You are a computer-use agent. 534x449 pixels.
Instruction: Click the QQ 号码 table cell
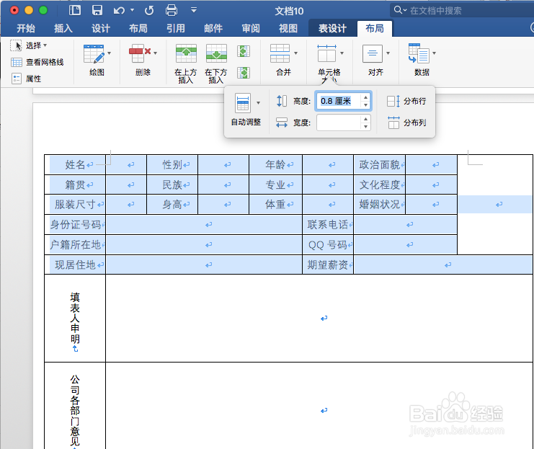click(x=328, y=244)
